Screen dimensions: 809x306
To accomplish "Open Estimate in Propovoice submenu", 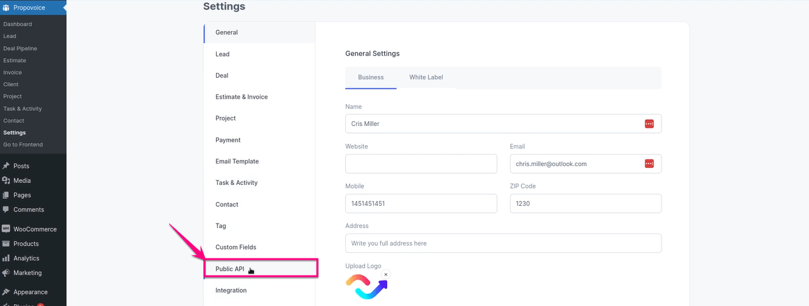I will pyautogui.click(x=15, y=60).
